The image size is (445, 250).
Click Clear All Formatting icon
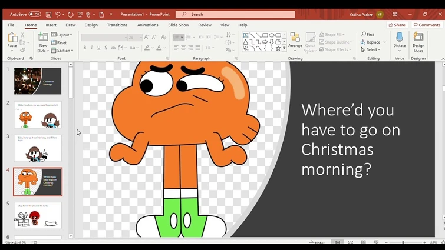pyautogui.click(x=164, y=37)
